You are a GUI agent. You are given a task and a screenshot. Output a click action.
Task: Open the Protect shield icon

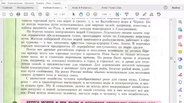point(180,82)
